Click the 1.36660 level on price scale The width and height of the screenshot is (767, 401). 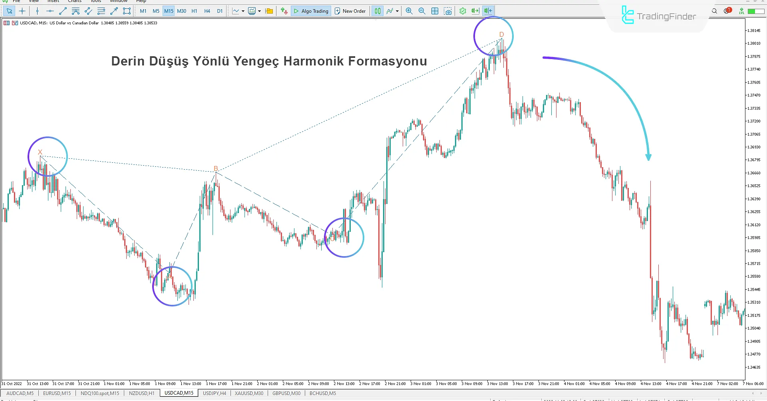pyautogui.click(x=754, y=173)
